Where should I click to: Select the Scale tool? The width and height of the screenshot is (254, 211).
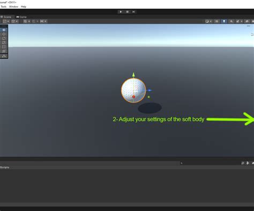pos(4,43)
